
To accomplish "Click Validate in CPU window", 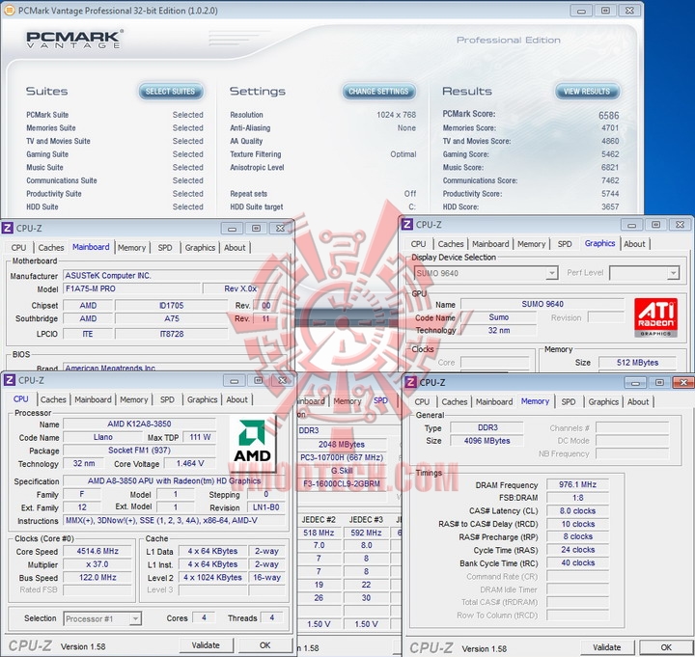I will [x=207, y=645].
